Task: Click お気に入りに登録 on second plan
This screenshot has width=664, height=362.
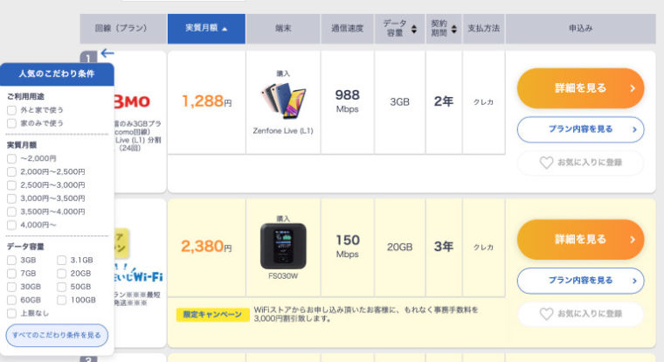Action: point(581,314)
